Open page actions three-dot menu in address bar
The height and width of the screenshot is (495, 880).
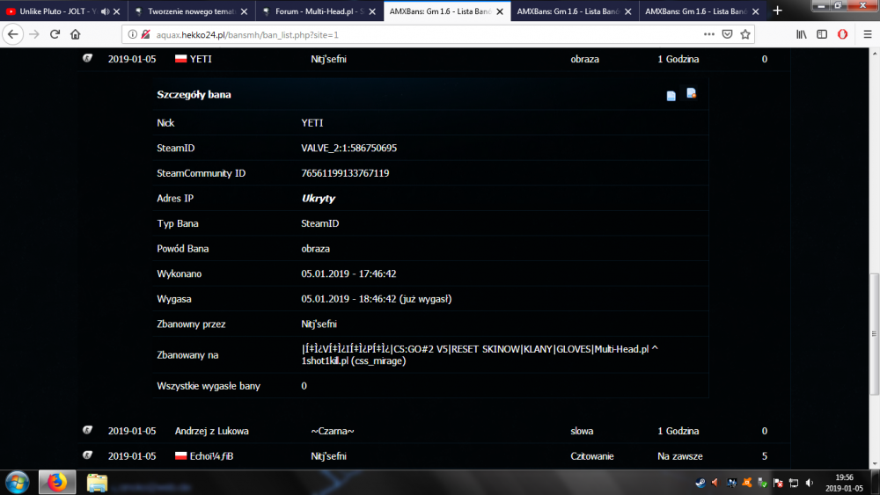click(709, 34)
